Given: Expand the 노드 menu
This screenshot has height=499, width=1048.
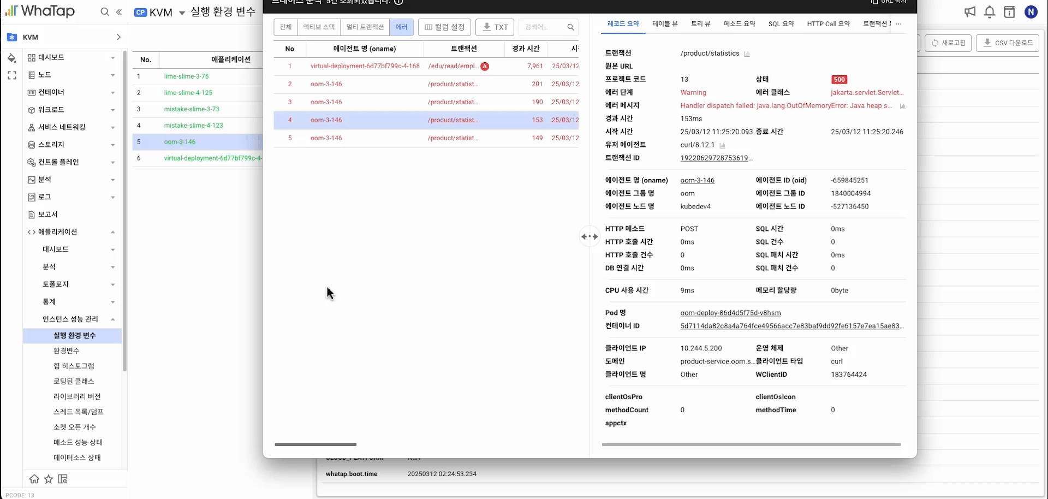Looking at the screenshot, I should point(72,75).
